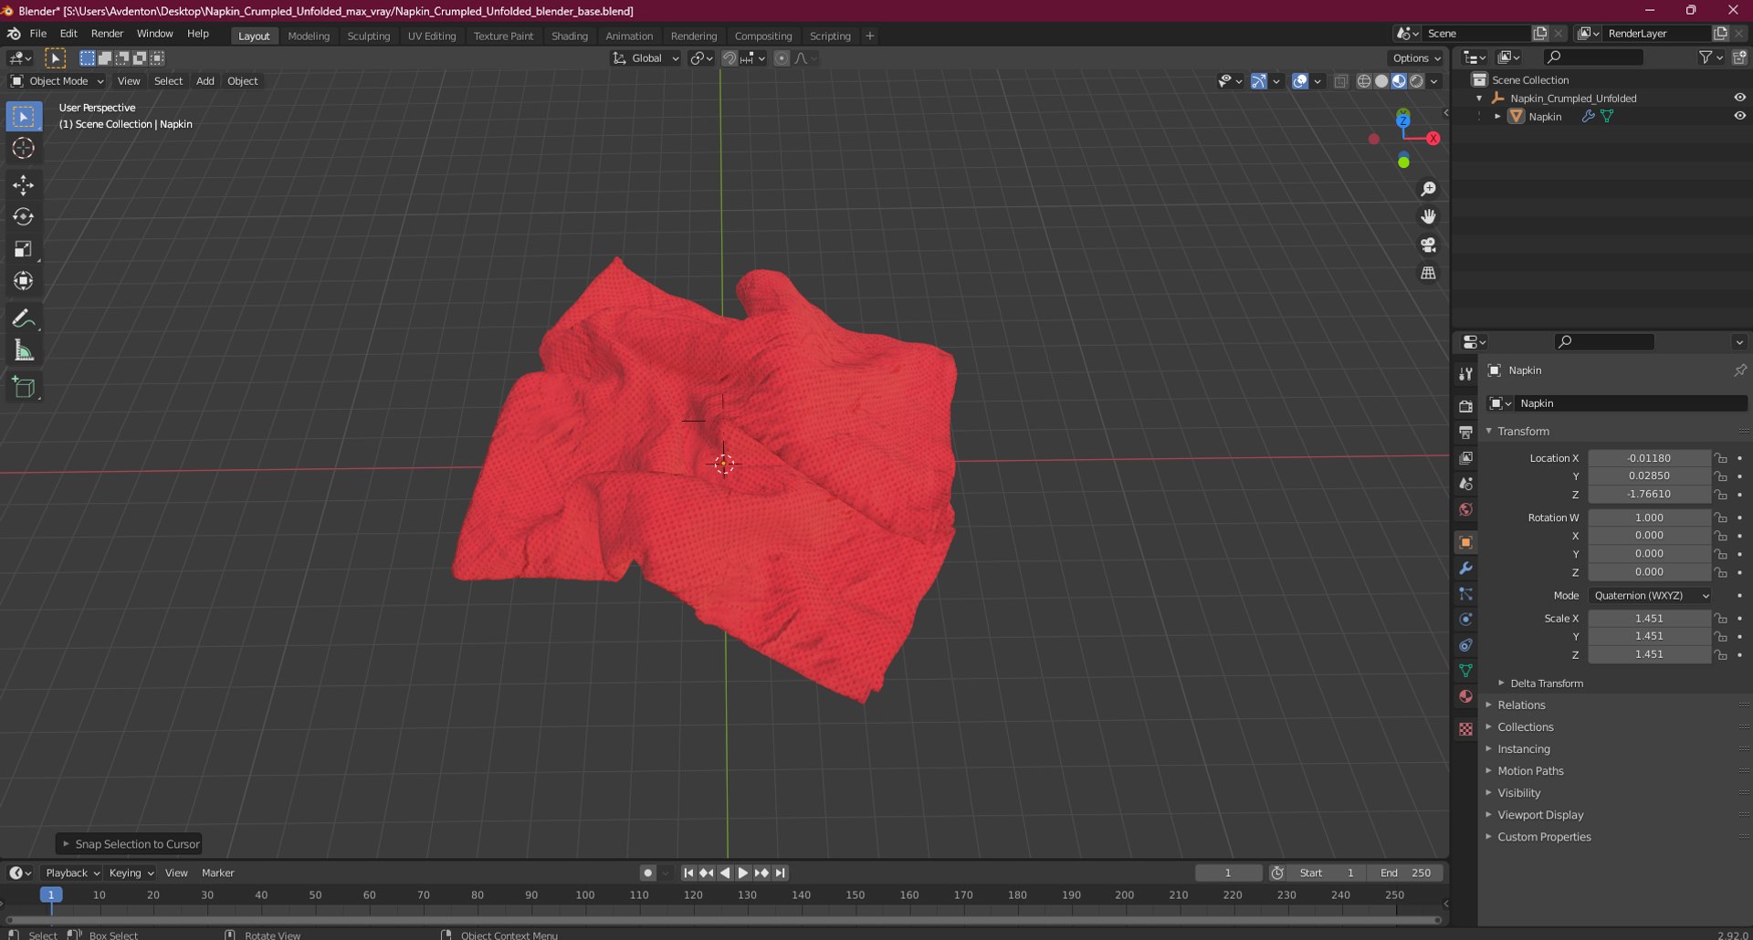Activate the Rotate tool
The height and width of the screenshot is (940, 1753).
(x=24, y=217)
